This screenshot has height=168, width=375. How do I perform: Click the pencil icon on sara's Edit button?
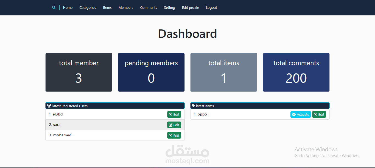(171, 125)
